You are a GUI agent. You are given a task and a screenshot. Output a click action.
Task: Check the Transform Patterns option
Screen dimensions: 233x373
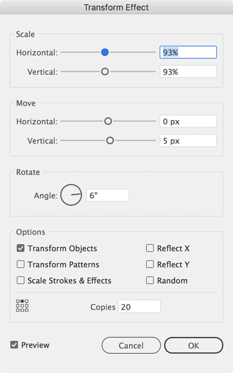[21, 264]
